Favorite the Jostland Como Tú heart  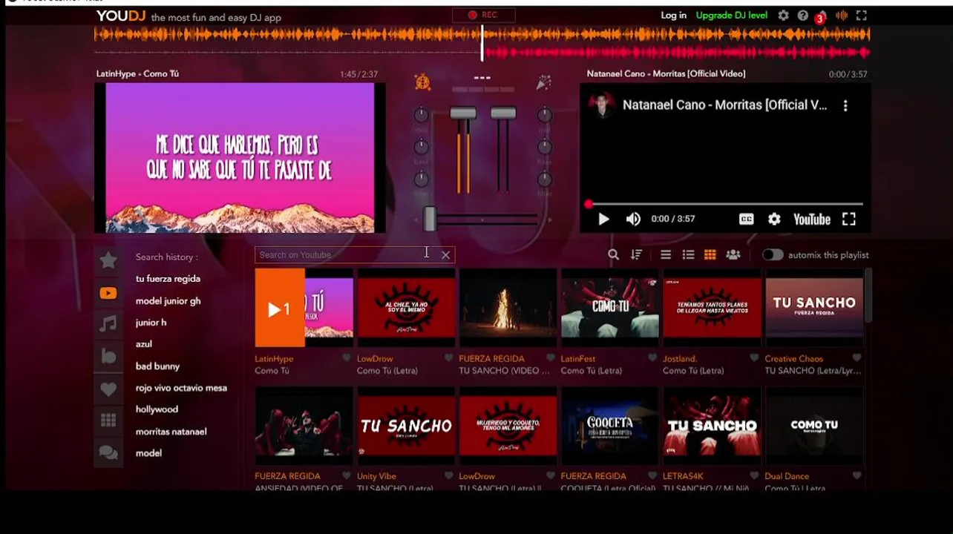[754, 358]
